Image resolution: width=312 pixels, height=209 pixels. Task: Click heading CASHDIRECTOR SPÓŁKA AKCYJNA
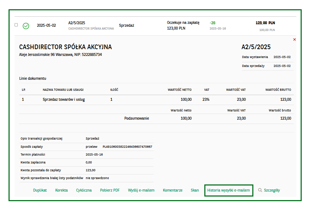pyautogui.click(x=65, y=47)
